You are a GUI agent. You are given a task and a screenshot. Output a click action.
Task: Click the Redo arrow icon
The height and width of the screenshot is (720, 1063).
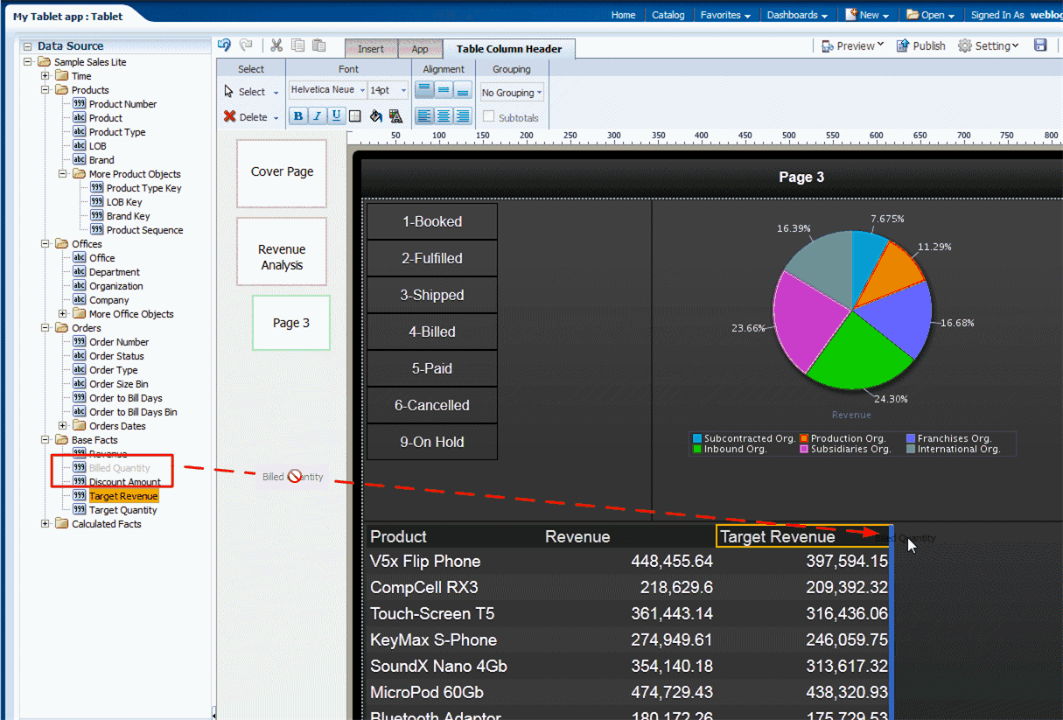(246, 45)
